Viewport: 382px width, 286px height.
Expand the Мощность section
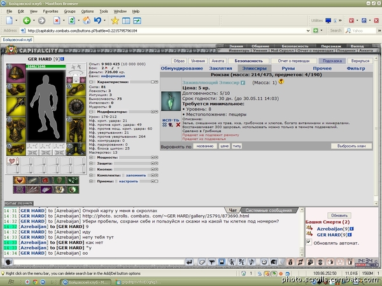[x=91, y=158]
